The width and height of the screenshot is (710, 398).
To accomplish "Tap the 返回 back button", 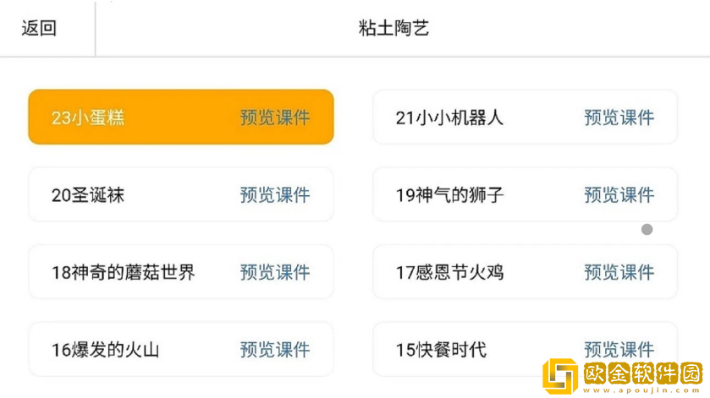I will click(x=39, y=28).
